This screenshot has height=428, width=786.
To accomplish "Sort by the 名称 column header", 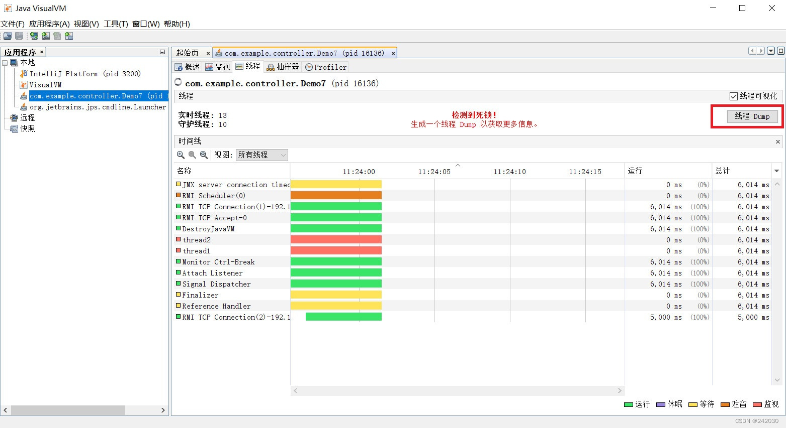I will click(x=232, y=171).
